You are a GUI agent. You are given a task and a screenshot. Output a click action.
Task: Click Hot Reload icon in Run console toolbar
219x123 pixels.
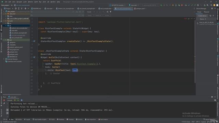15,100
